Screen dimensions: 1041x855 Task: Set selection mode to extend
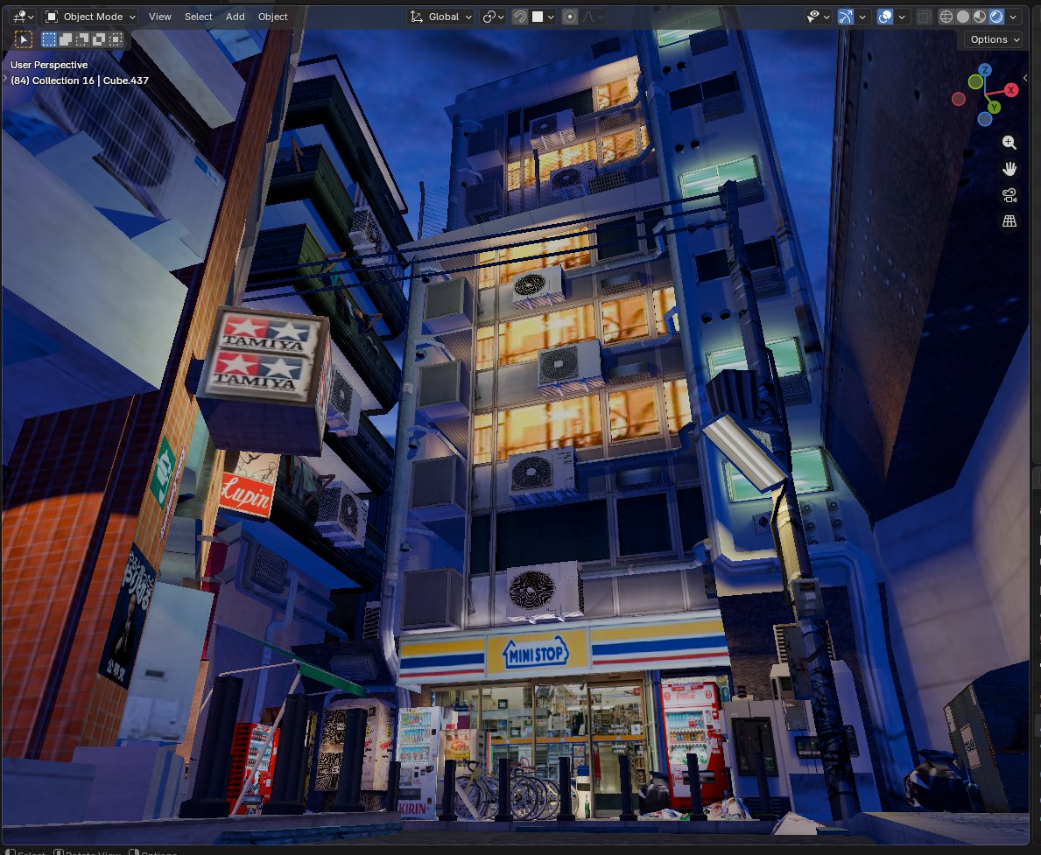(66, 40)
